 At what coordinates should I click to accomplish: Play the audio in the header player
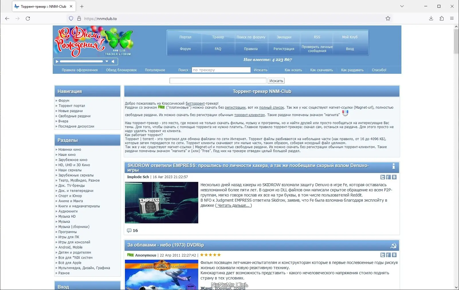click(57, 61)
